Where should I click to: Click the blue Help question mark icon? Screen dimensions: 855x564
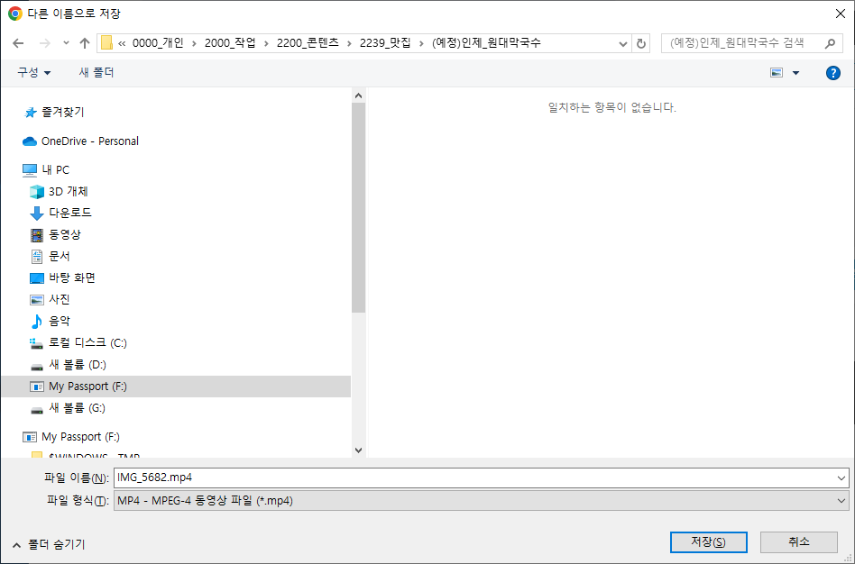click(x=832, y=73)
